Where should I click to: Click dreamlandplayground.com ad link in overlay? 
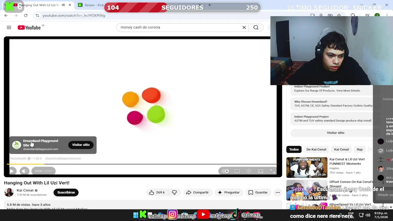click(41, 149)
